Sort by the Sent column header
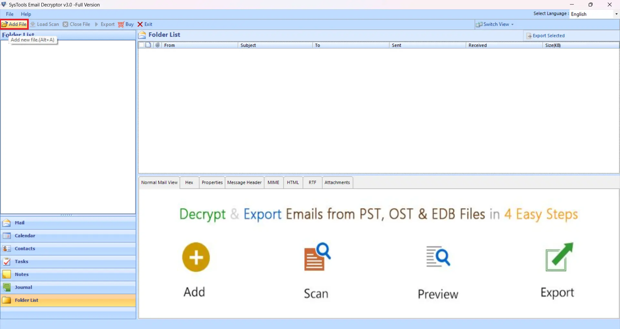 click(428, 45)
